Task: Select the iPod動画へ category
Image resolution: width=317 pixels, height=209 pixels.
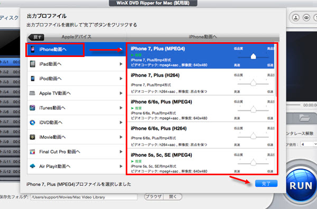Action: [x=76, y=79]
